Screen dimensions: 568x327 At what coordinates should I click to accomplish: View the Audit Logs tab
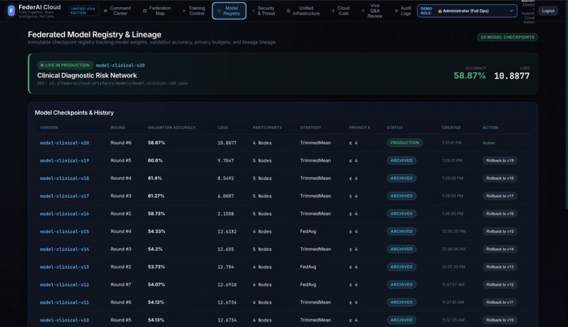click(x=403, y=11)
